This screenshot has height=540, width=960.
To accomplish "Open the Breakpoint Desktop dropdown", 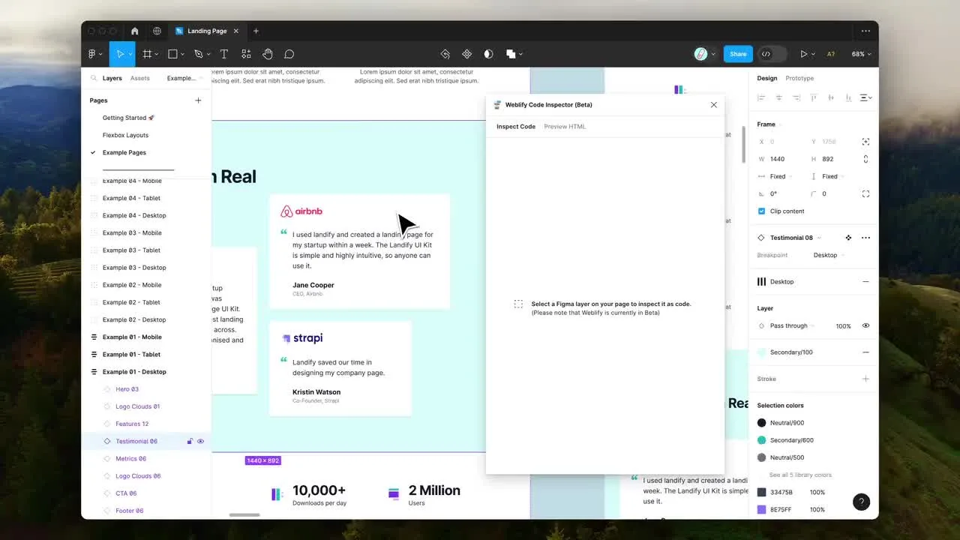I will coord(829,255).
